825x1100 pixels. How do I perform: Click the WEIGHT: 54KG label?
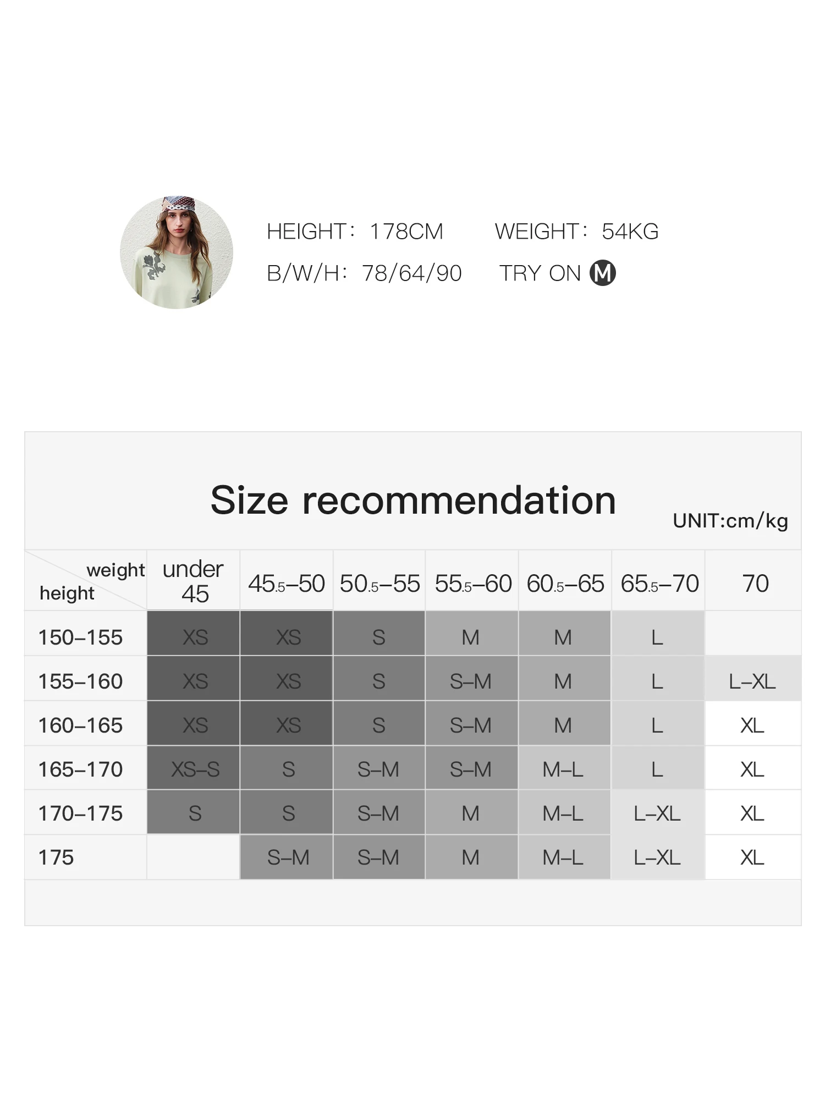coord(576,232)
